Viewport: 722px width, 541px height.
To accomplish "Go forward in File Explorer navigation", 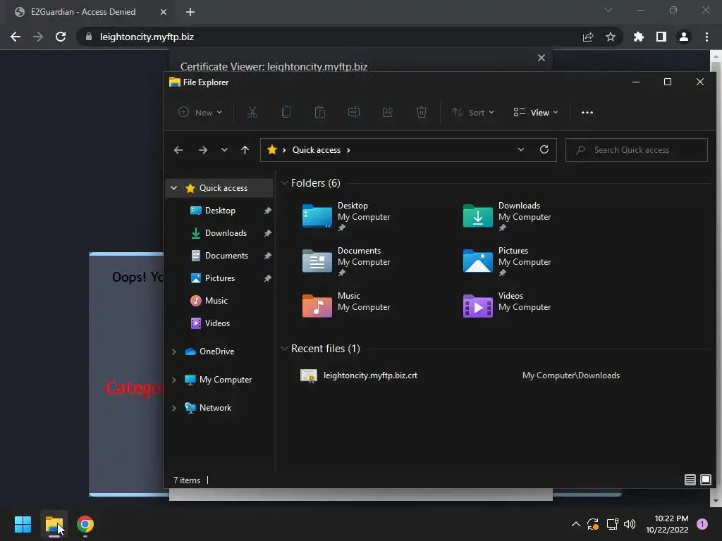I will tap(202, 150).
